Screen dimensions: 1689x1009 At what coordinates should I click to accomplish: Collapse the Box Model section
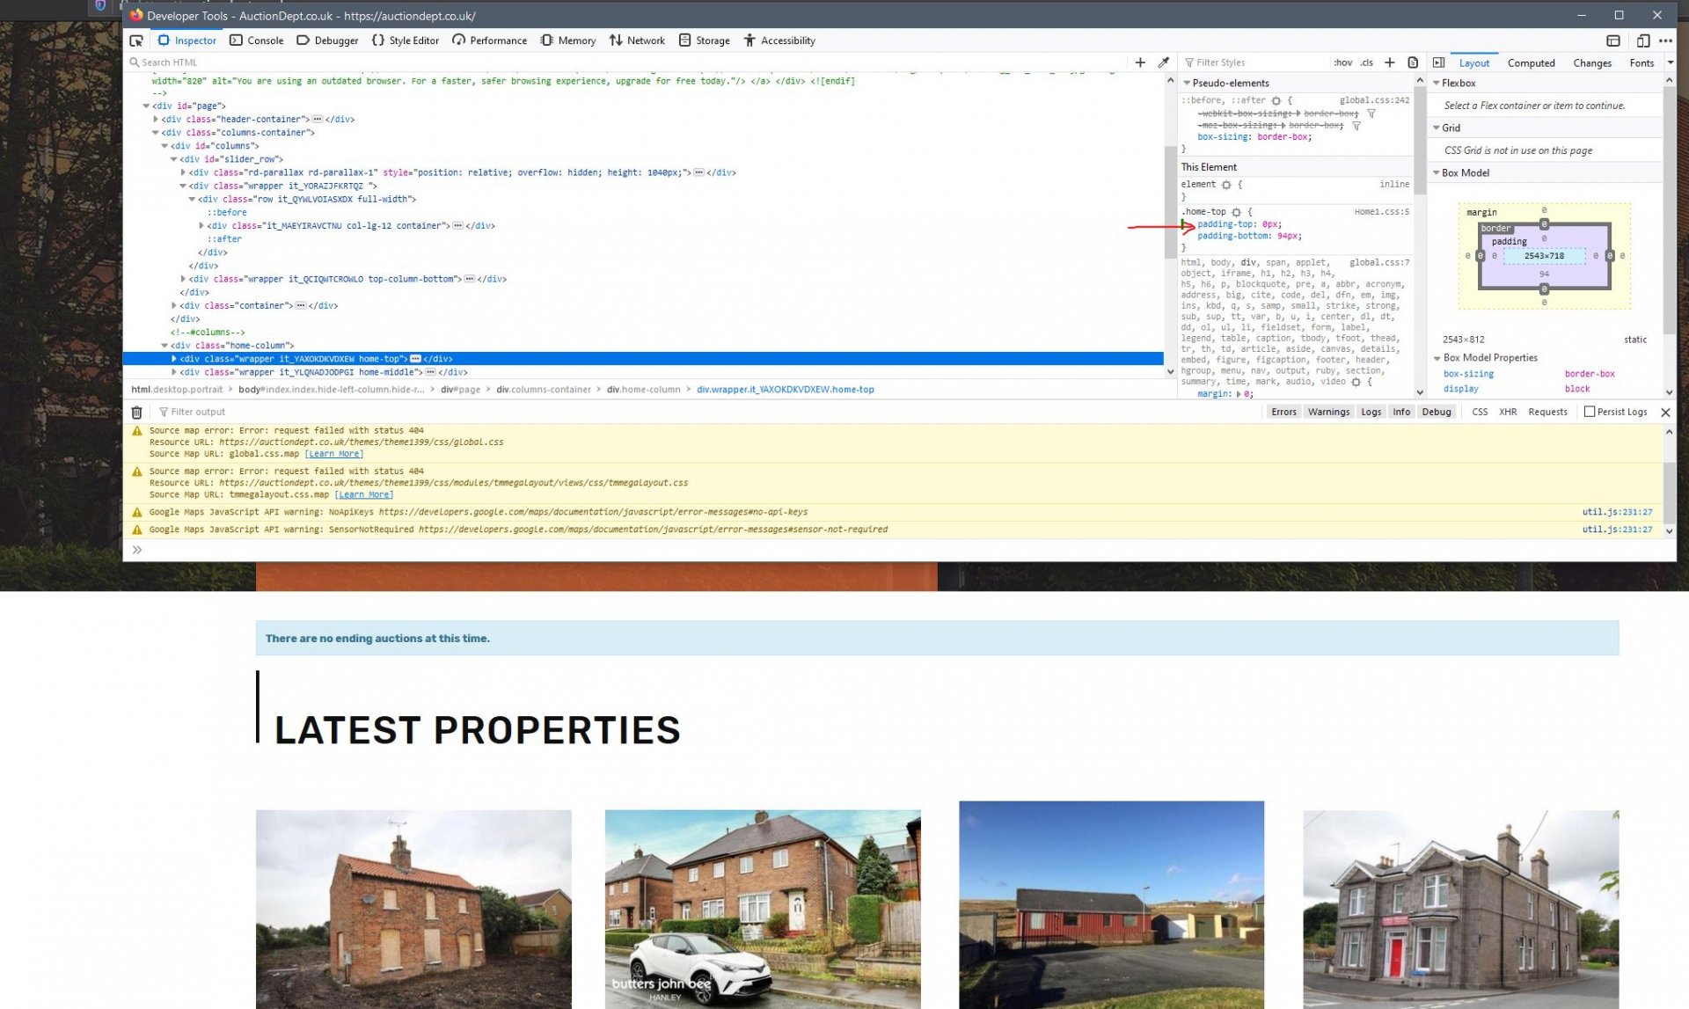1437,172
